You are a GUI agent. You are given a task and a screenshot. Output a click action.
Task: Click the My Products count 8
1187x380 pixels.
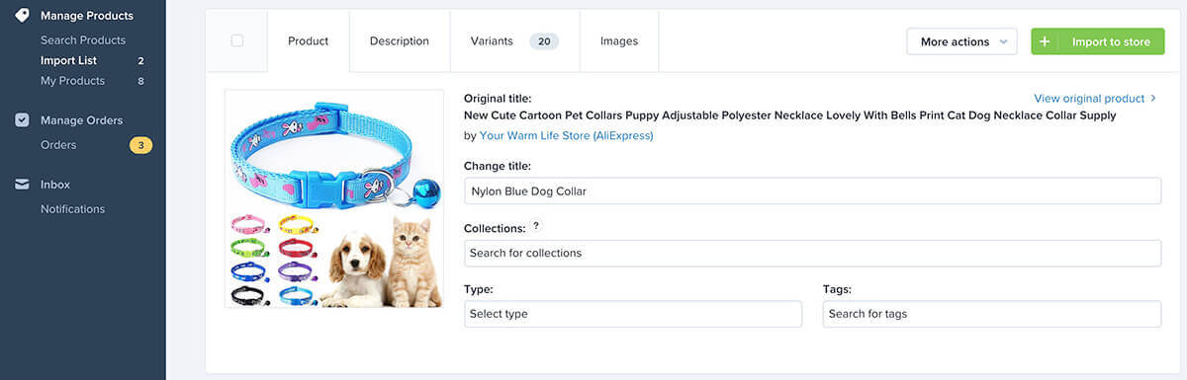tap(140, 81)
